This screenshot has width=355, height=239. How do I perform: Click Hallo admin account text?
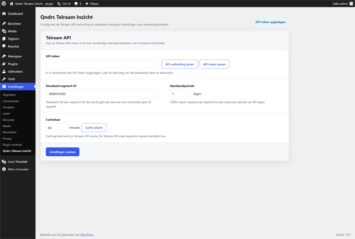tap(340, 4)
